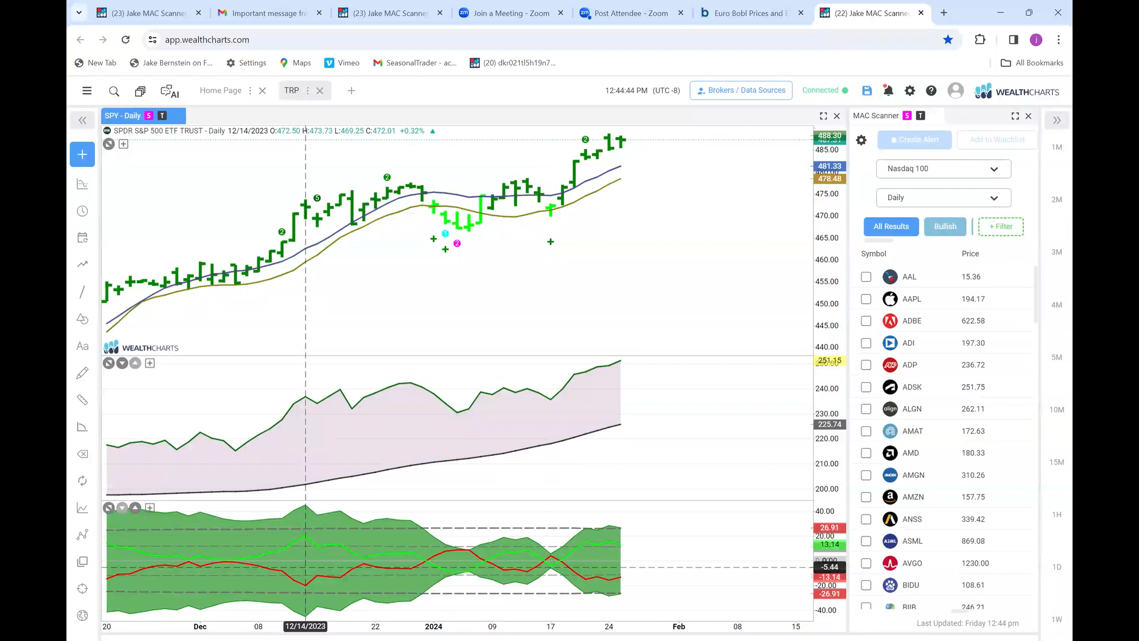Check the ADBE row checkbox

[x=866, y=321]
